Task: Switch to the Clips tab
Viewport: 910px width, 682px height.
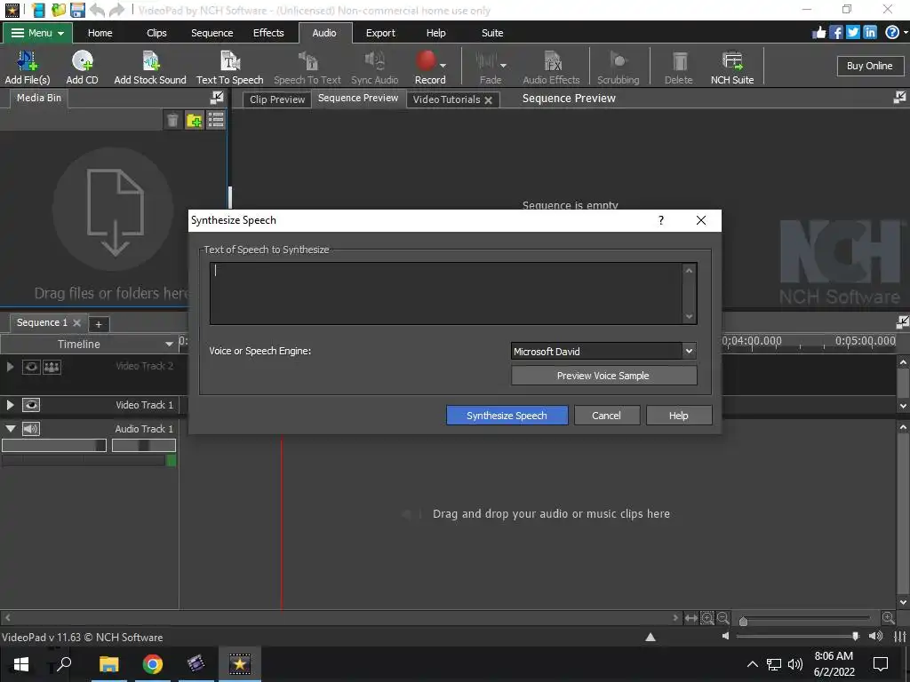Action: coord(156,33)
